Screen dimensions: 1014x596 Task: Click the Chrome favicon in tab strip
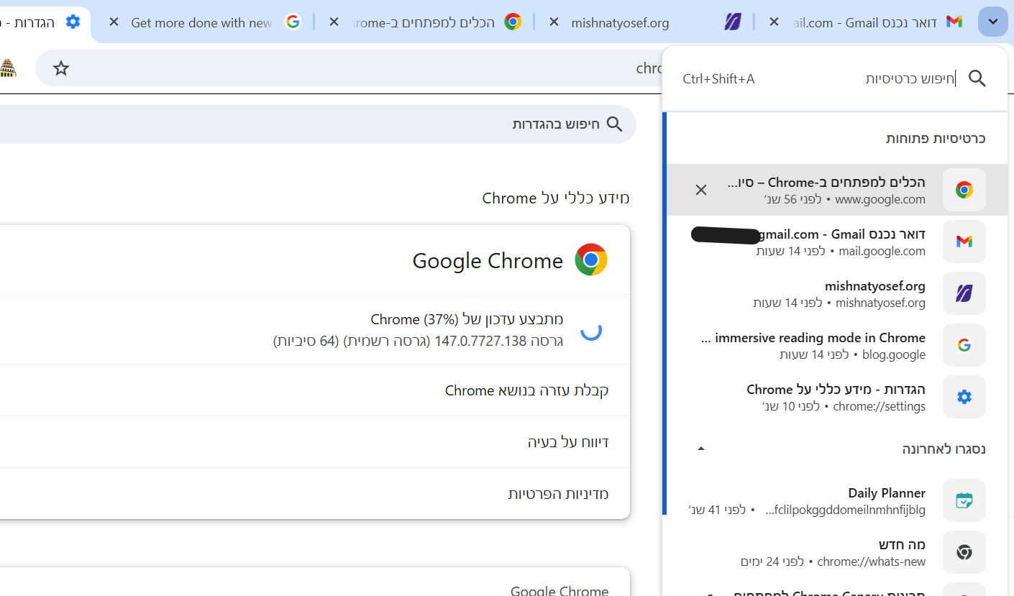click(x=513, y=22)
